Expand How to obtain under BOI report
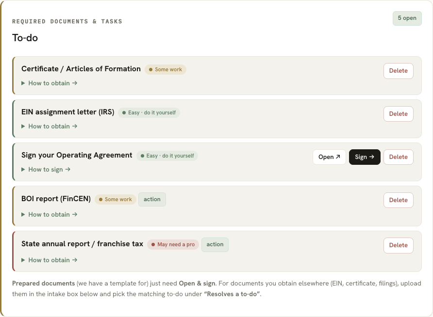Viewport: 433px width, 317px height. tap(50, 214)
